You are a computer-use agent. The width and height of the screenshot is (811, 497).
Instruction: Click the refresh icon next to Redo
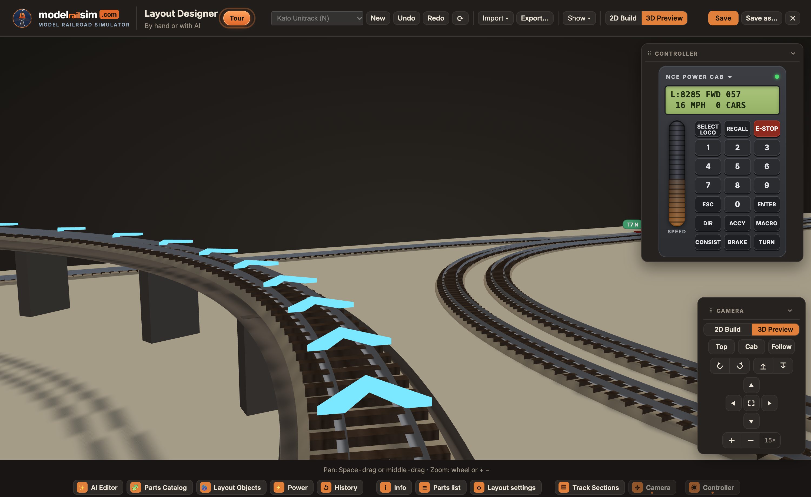point(460,18)
